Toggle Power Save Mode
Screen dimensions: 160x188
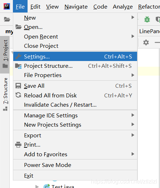75,165
